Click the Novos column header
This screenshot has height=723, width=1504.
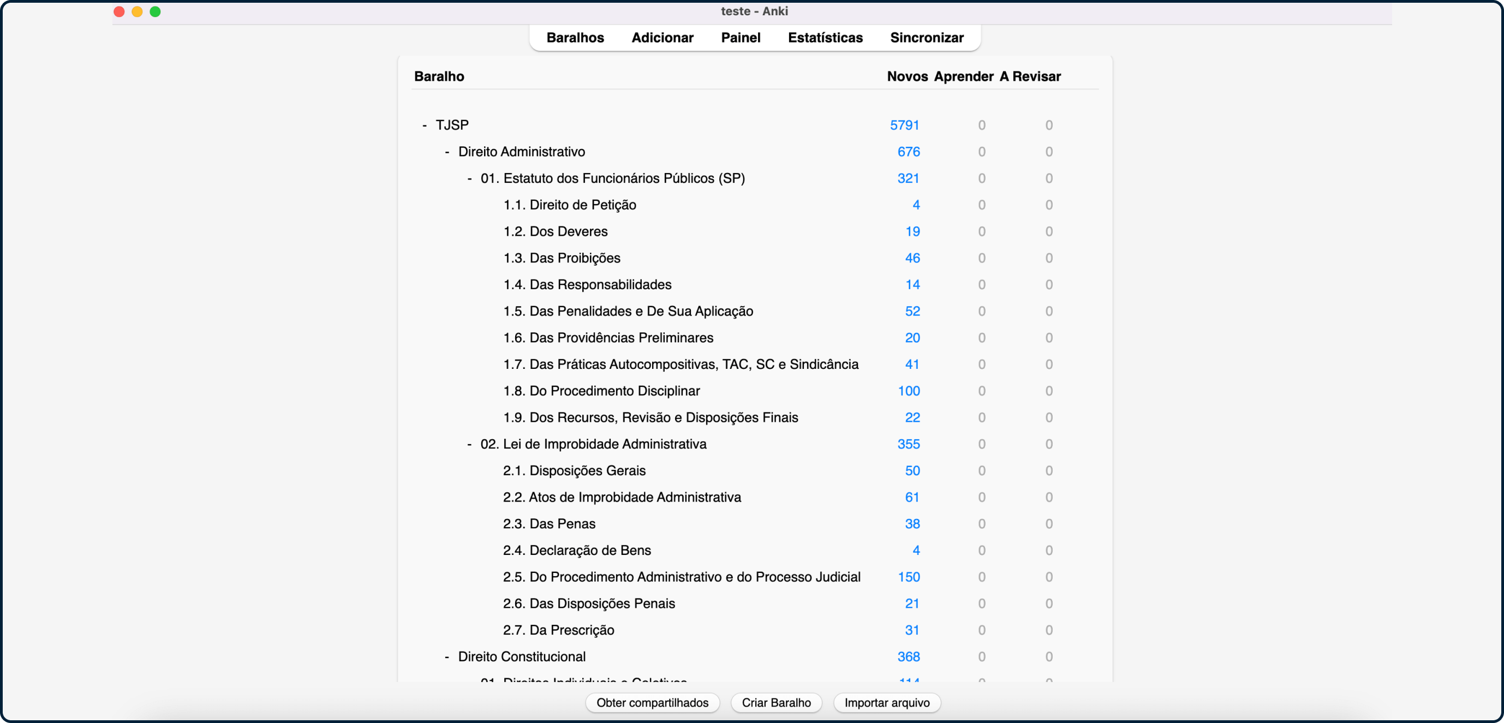pyautogui.click(x=908, y=76)
